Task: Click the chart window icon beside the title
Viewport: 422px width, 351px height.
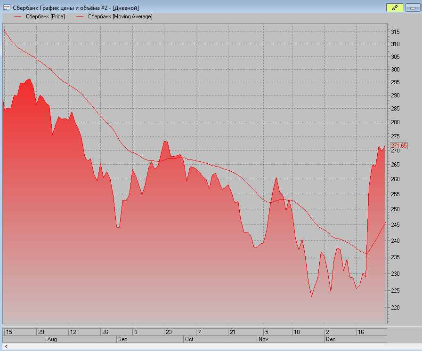Action: pos(7,8)
